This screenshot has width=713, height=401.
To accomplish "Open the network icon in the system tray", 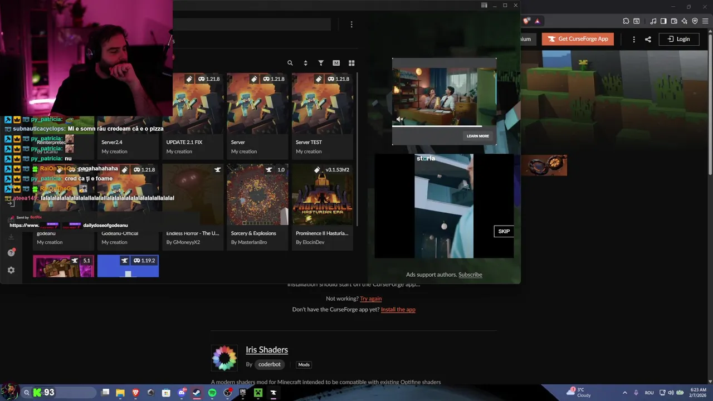I will click(662, 393).
